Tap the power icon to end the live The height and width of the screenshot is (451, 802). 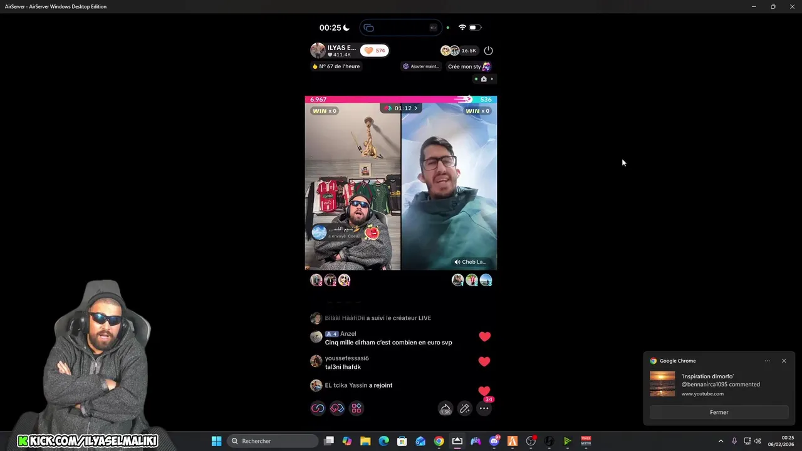[489, 50]
